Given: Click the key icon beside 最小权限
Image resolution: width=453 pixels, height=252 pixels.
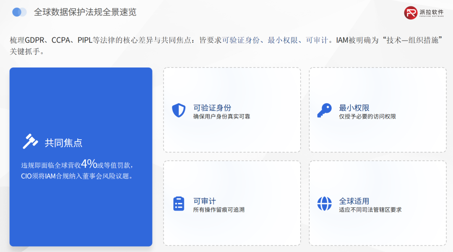Looking at the screenshot, I should [x=324, y=110].
